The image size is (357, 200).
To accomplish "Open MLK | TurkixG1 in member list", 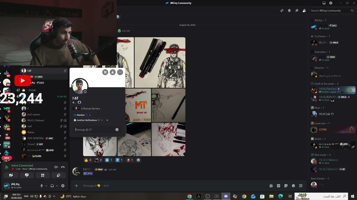I will coord(333,169).
